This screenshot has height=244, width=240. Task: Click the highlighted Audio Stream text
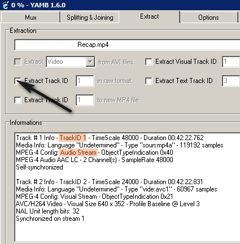click(78, 152)
